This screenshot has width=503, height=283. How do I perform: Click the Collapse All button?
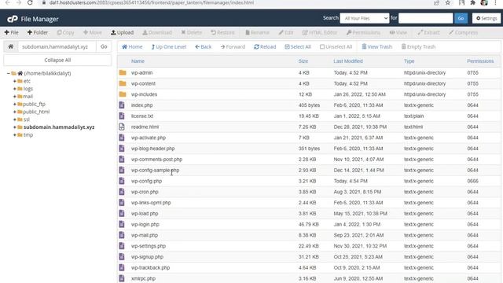click(57, 60)
